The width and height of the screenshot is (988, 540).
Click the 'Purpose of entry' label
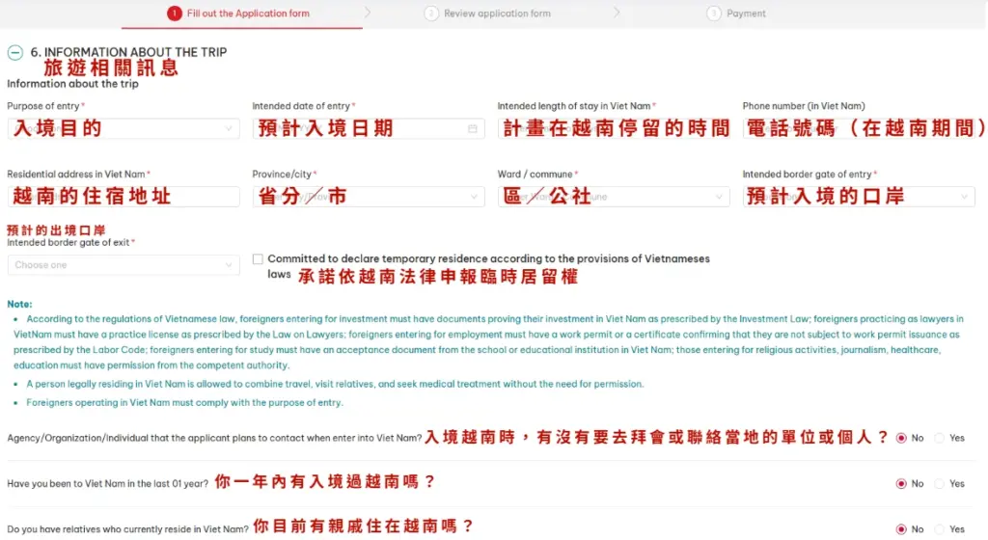[x=42, y=106]
